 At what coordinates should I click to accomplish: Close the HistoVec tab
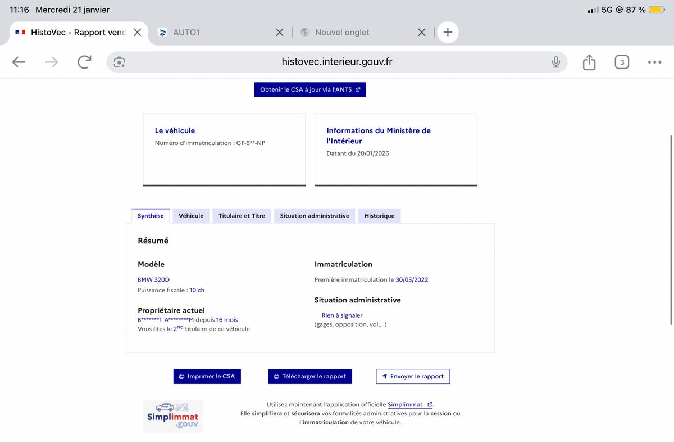[137, 33]
